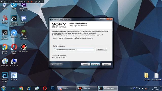
Task: Open the Photoshop CC x64 desktop shortcut
Action: point(5,77)
